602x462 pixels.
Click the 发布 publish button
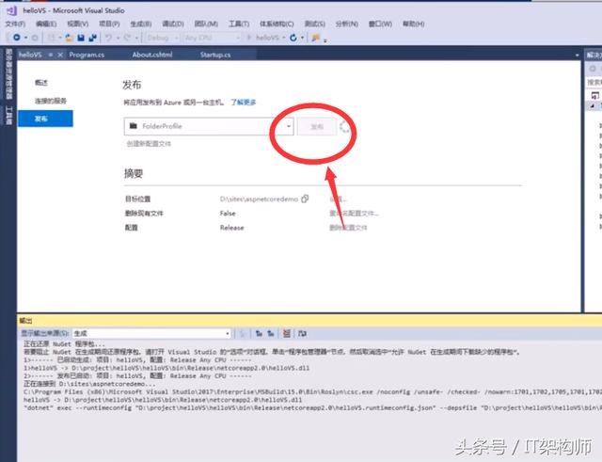click(317, 127)
